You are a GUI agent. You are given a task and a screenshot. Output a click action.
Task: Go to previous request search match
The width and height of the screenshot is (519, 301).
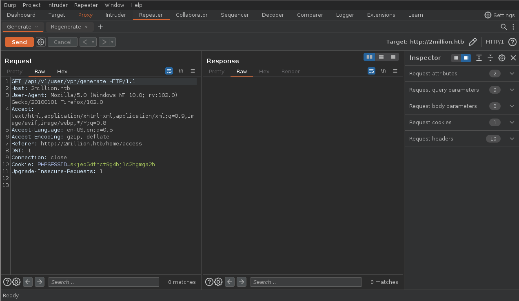pos(28,282)
